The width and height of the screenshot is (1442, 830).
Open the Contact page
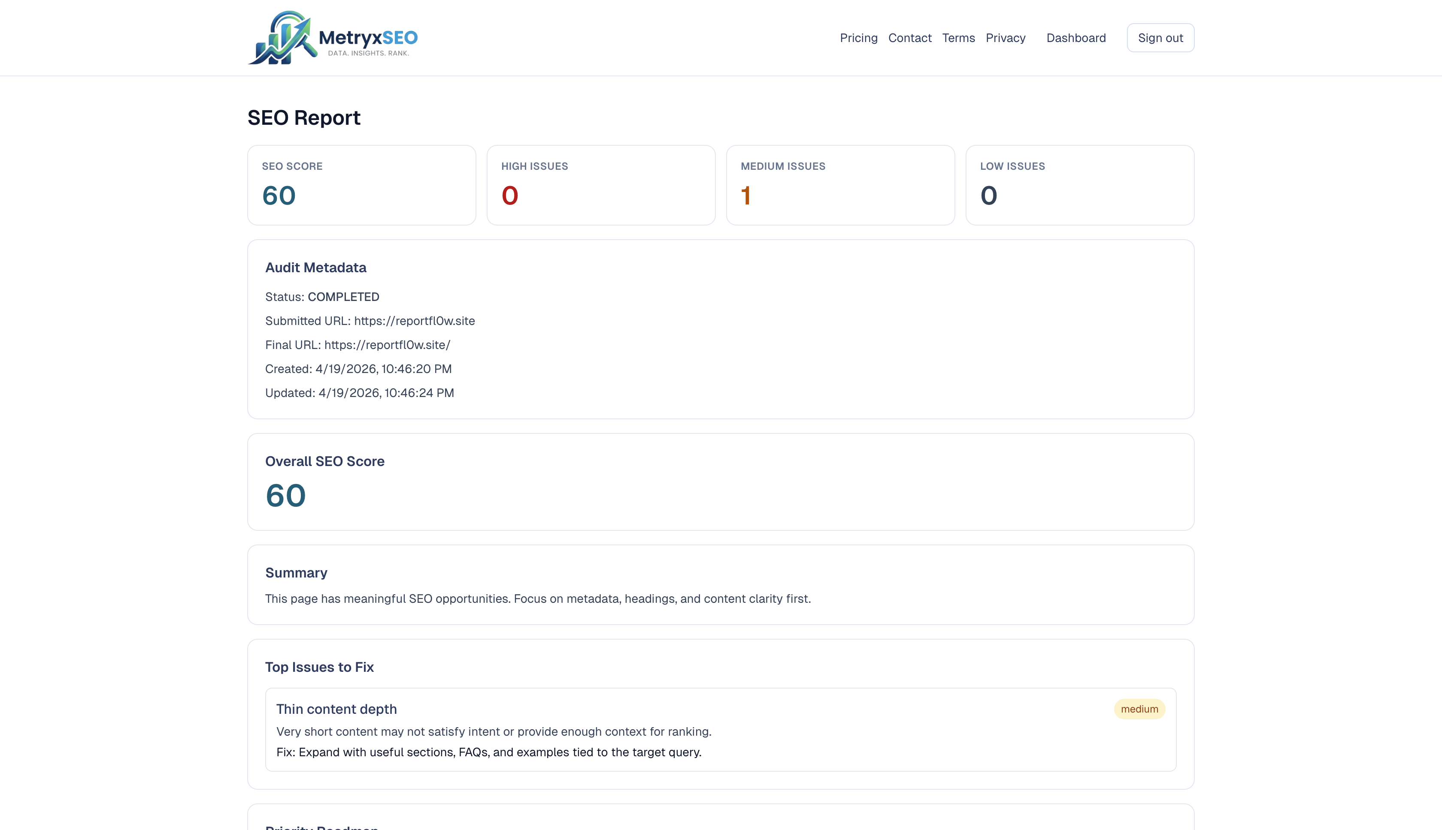click(909, 38)
